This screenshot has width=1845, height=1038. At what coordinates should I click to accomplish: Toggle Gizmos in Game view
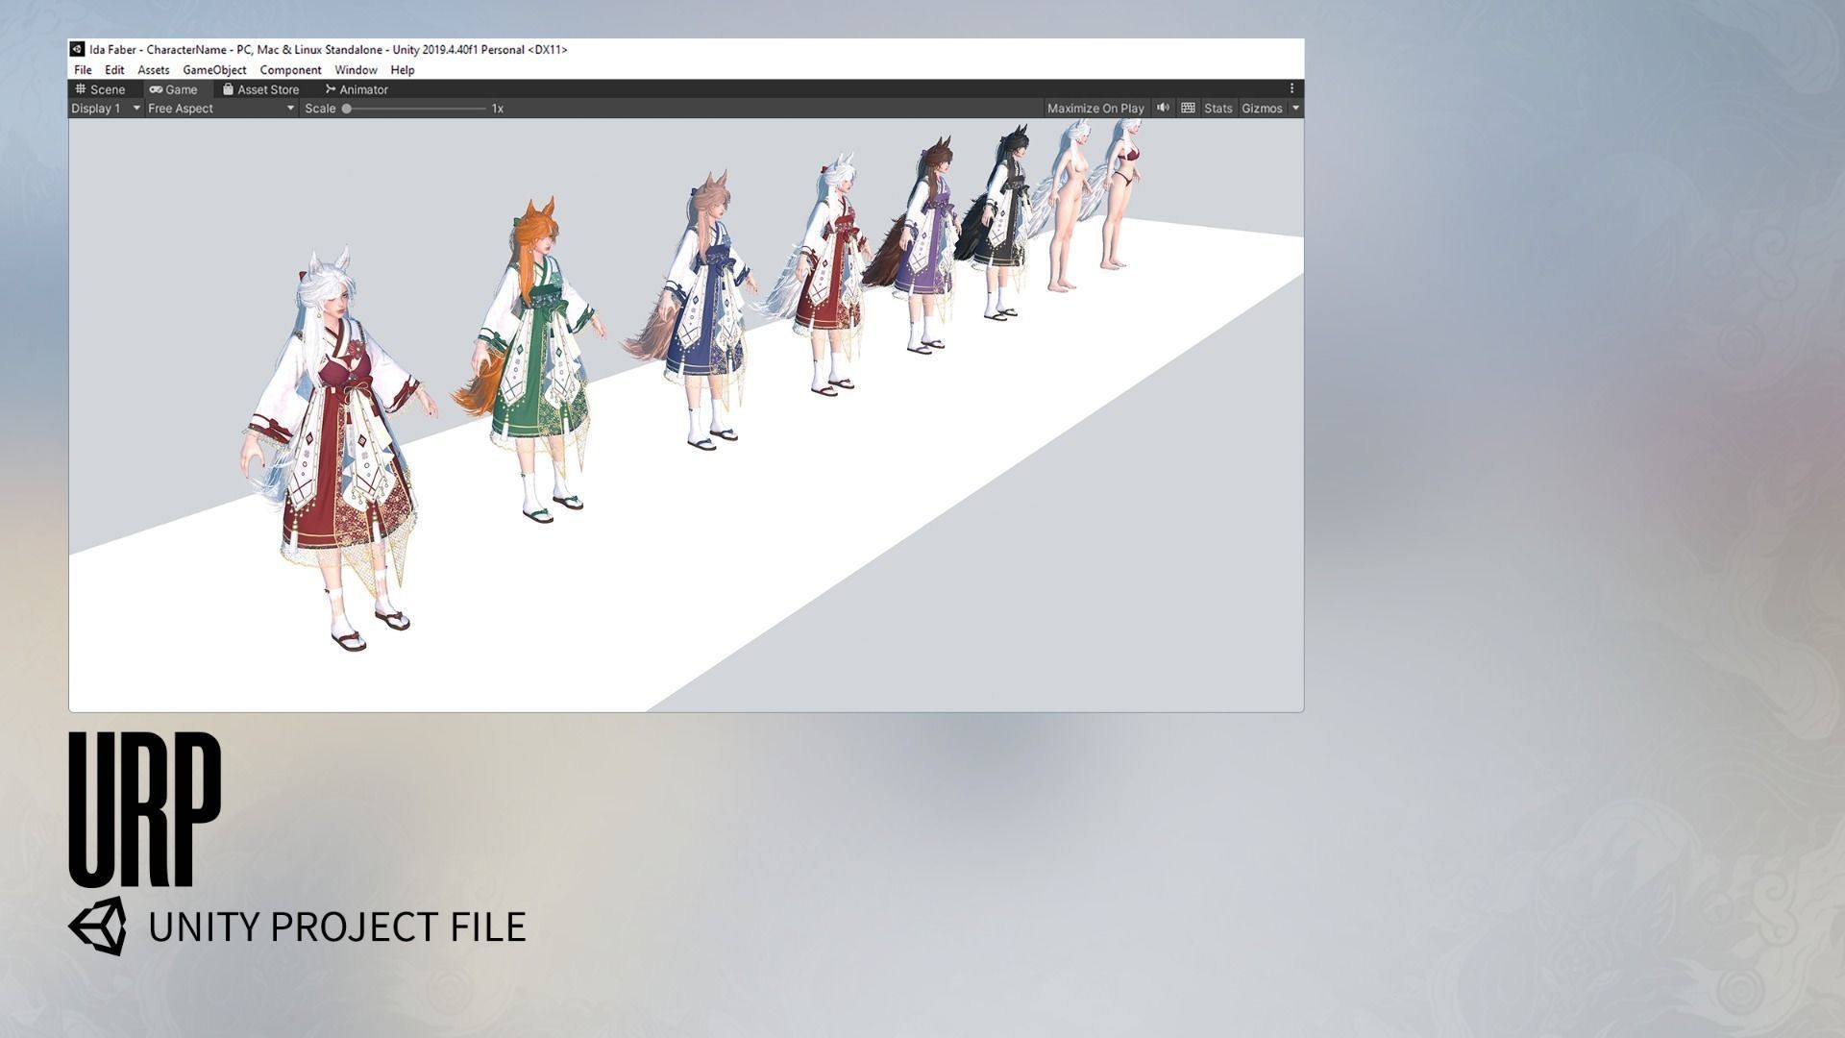(1262, 109)
